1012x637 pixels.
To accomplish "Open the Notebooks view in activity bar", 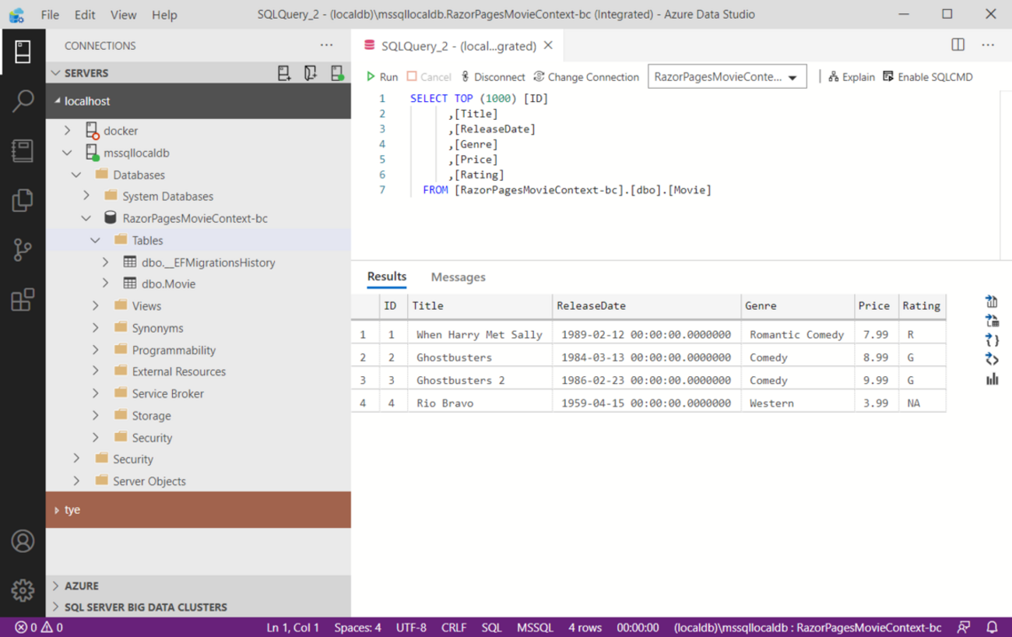I will (x=23, y=151).
